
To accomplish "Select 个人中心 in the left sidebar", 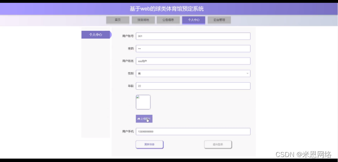I will click(96, 35).
